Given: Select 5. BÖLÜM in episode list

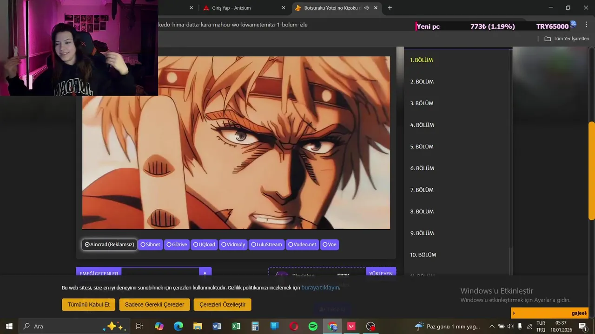Looking at the screenshot, I should click(422, 147).
